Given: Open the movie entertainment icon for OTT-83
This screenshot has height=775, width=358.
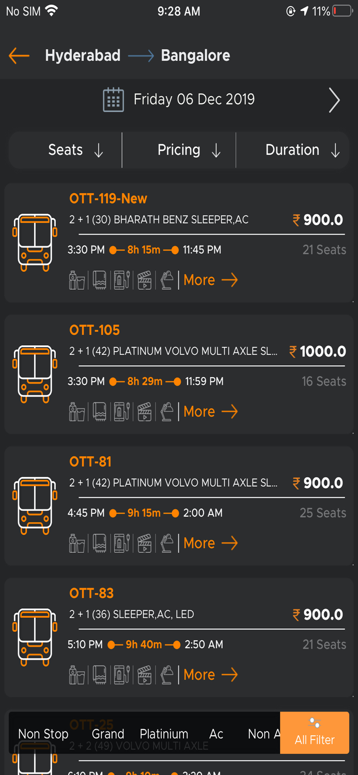Looking at the screenshot, I should pyautogui.click(x=145, y=674).
